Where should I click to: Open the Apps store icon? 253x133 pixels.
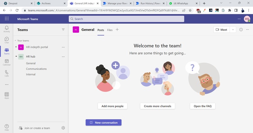tap(7, 96)
